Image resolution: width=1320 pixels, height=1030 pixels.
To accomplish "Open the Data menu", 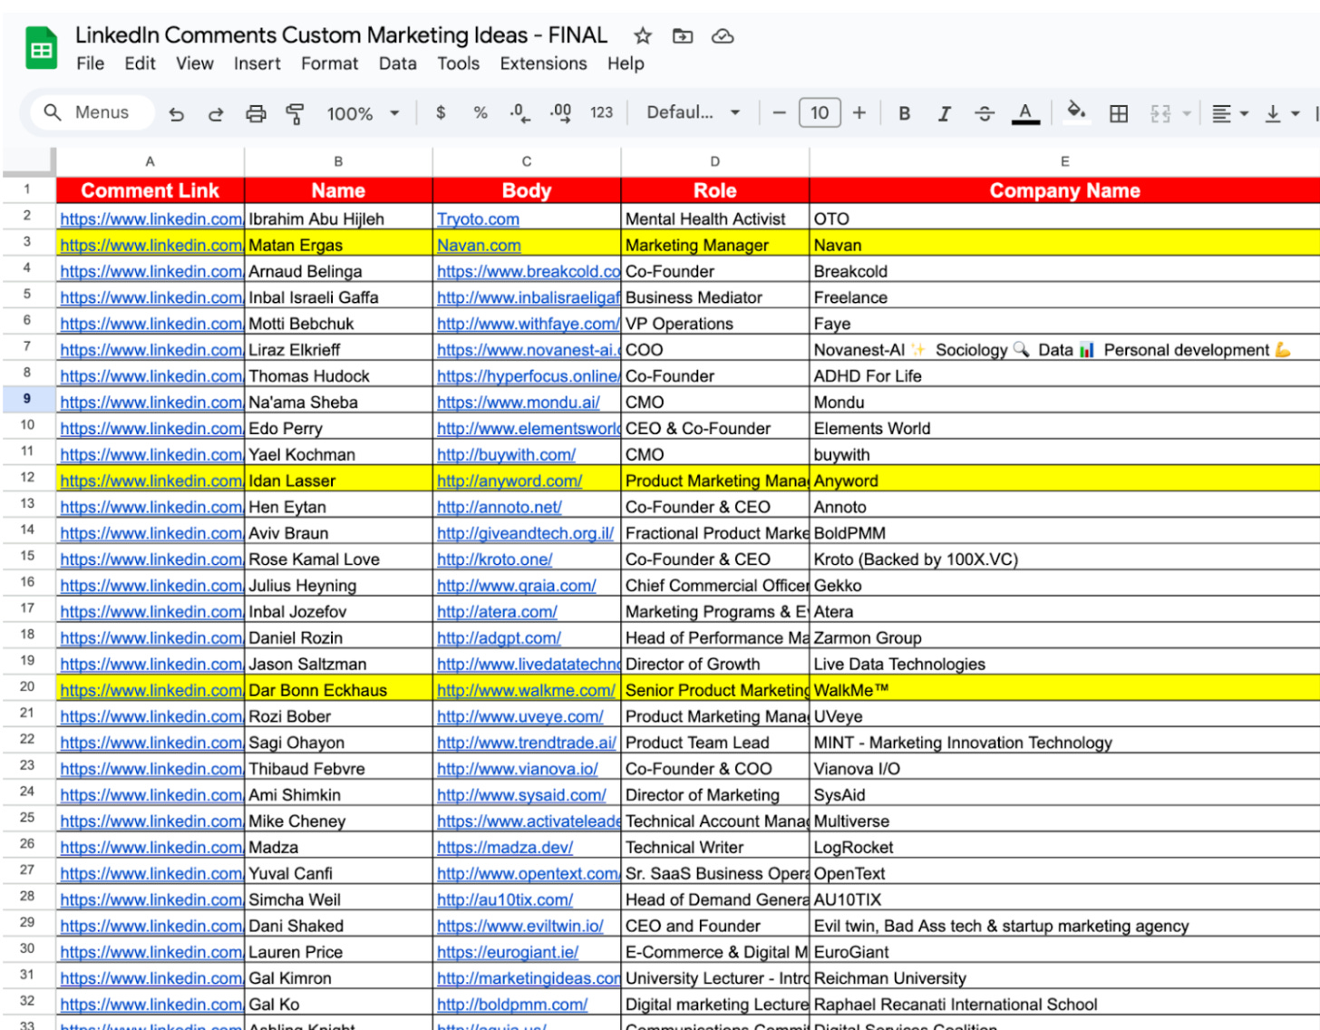I will (x=398, y=63).
